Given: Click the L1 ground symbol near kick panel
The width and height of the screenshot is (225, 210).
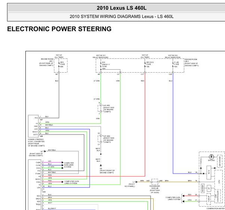Looking at the screenshot, I should [136, 182].
